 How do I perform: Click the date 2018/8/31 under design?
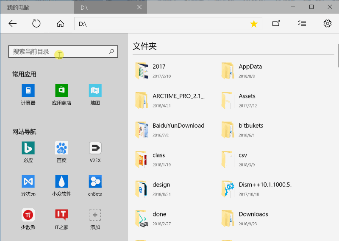161,194
